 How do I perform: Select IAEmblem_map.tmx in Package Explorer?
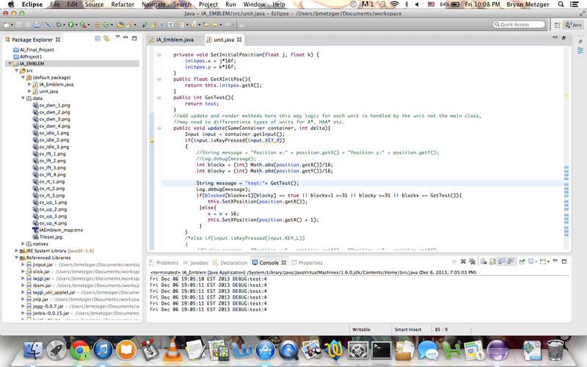click(x=58, y=230)
